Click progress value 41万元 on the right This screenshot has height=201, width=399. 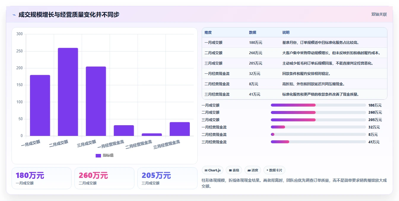374,142
